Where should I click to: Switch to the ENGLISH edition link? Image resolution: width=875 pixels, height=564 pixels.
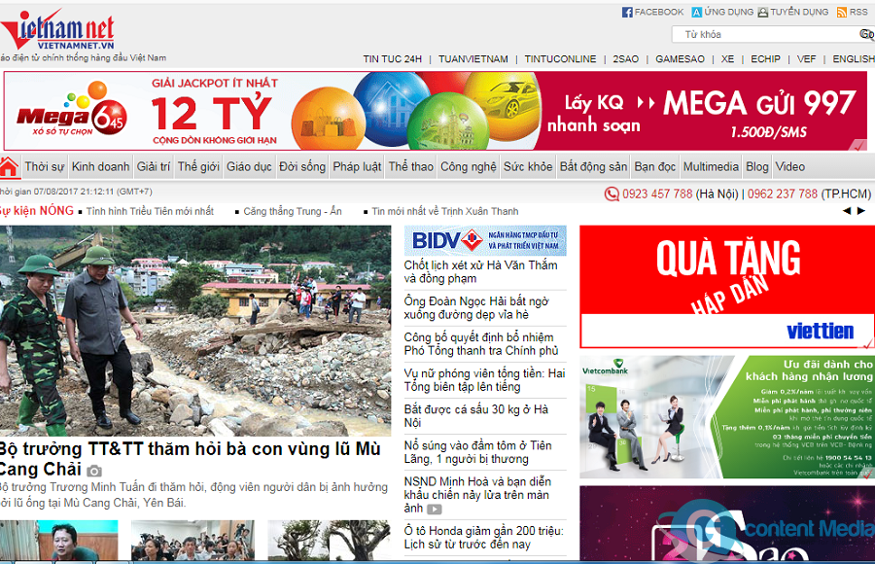[x=853, y=59]
